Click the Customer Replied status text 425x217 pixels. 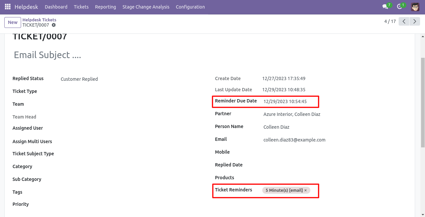pyautogui.click(x=79, y=79)
